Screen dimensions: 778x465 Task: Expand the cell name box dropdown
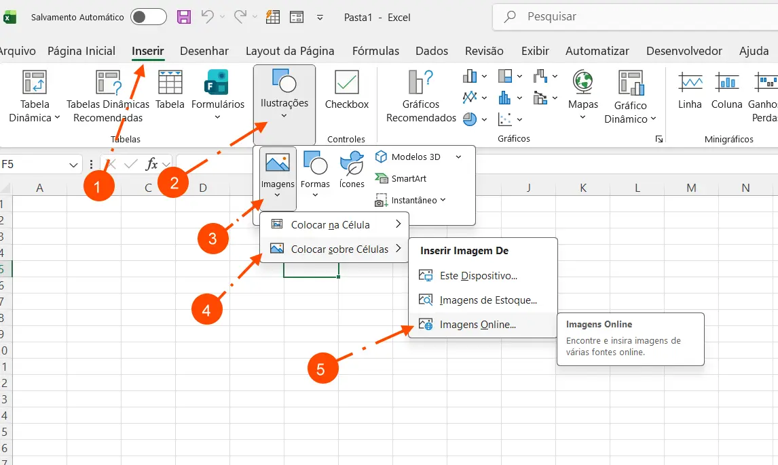coord(74,164)
